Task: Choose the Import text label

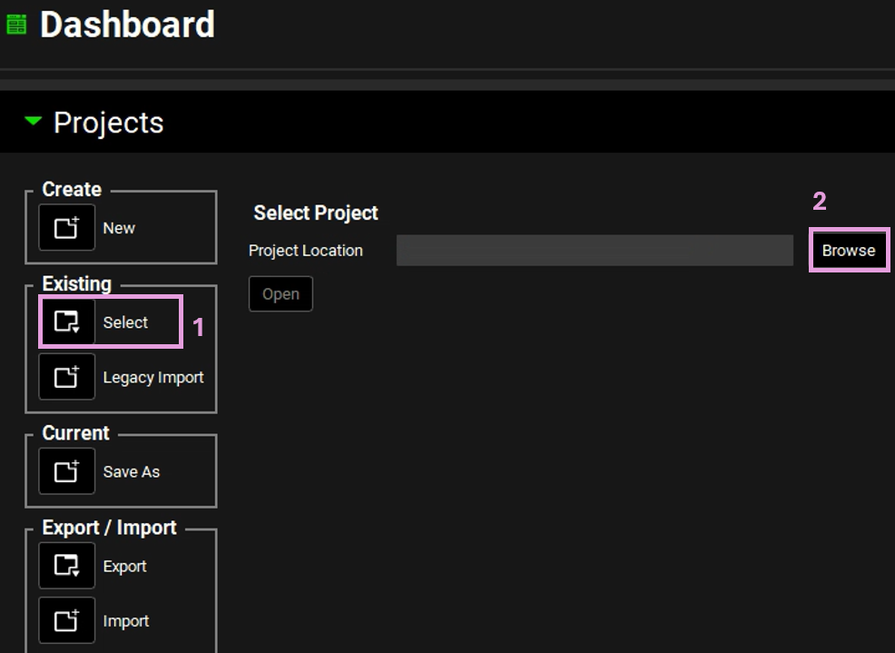Action: tap(126, 621)
